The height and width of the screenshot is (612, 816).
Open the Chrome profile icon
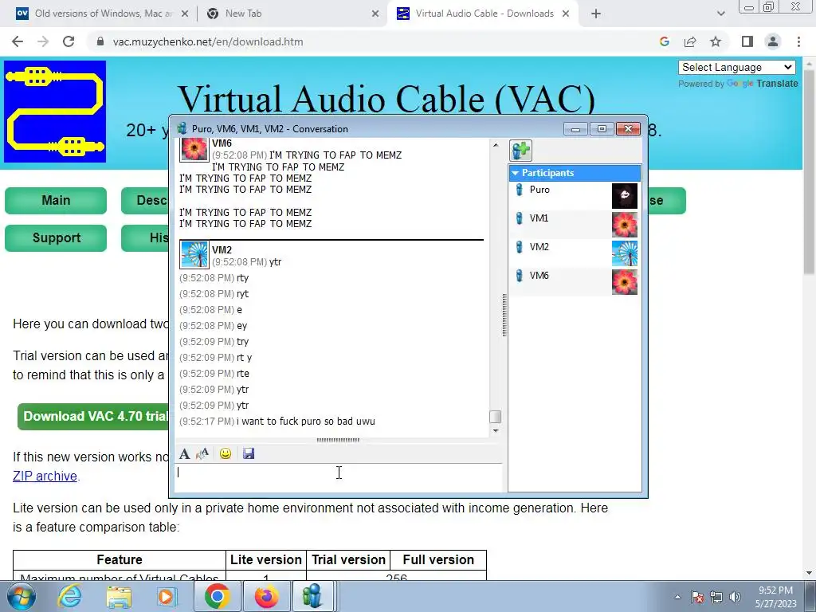point(773,41)
